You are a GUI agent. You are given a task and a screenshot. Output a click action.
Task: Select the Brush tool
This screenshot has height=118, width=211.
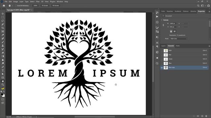coord(3,42)
